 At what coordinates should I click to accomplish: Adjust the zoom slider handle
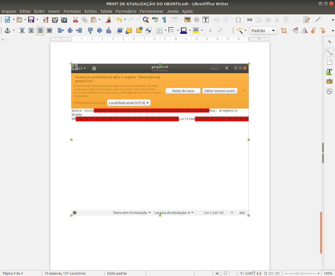[302, 274]
